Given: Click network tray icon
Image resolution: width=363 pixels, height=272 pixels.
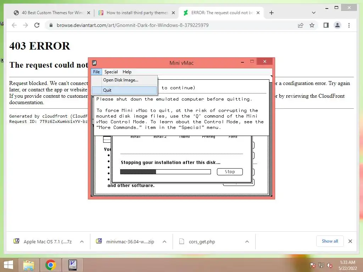Looking at the screenshot, I should pos(321,265).
